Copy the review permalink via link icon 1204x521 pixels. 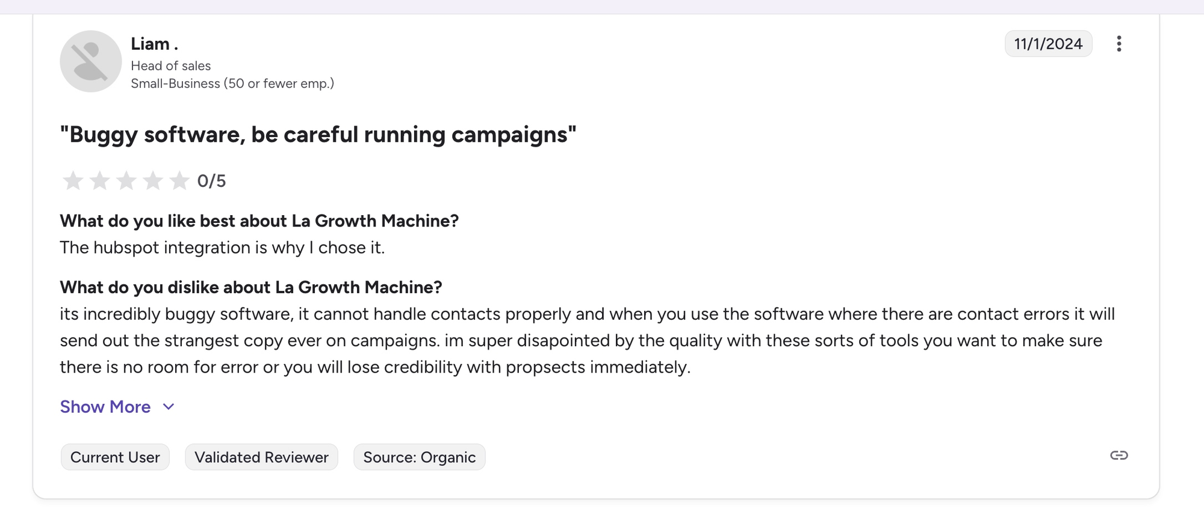[1119, 455]
